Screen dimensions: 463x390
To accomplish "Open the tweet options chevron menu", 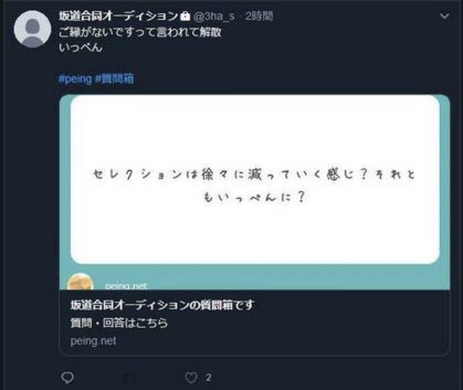I will (444, 16).
